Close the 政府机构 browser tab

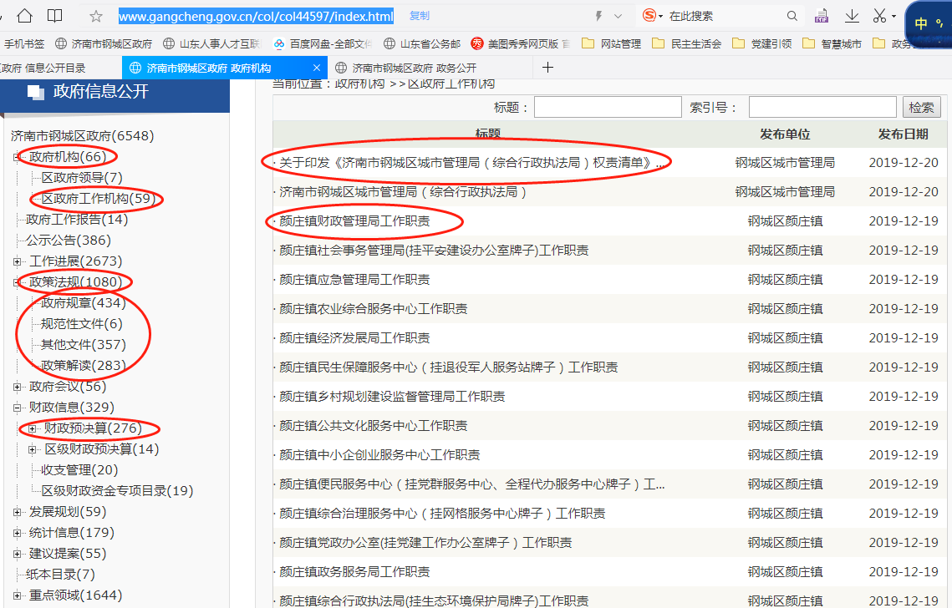pyautogui.click(x=316, y=68)
